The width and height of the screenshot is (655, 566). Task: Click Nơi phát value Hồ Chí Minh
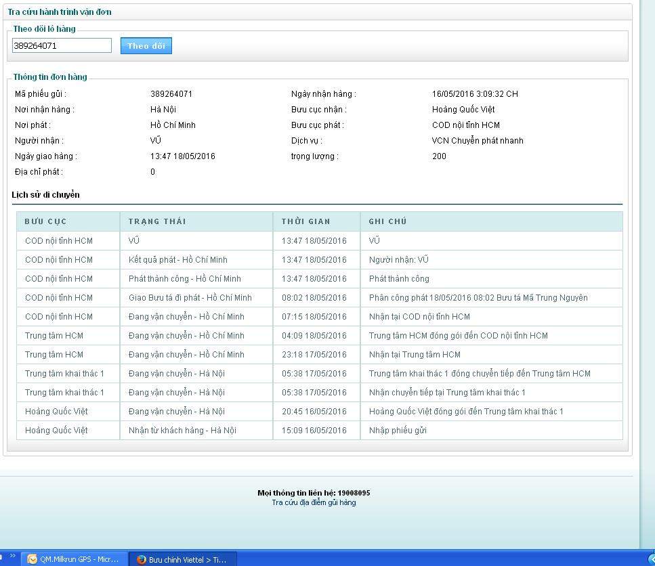173,125
